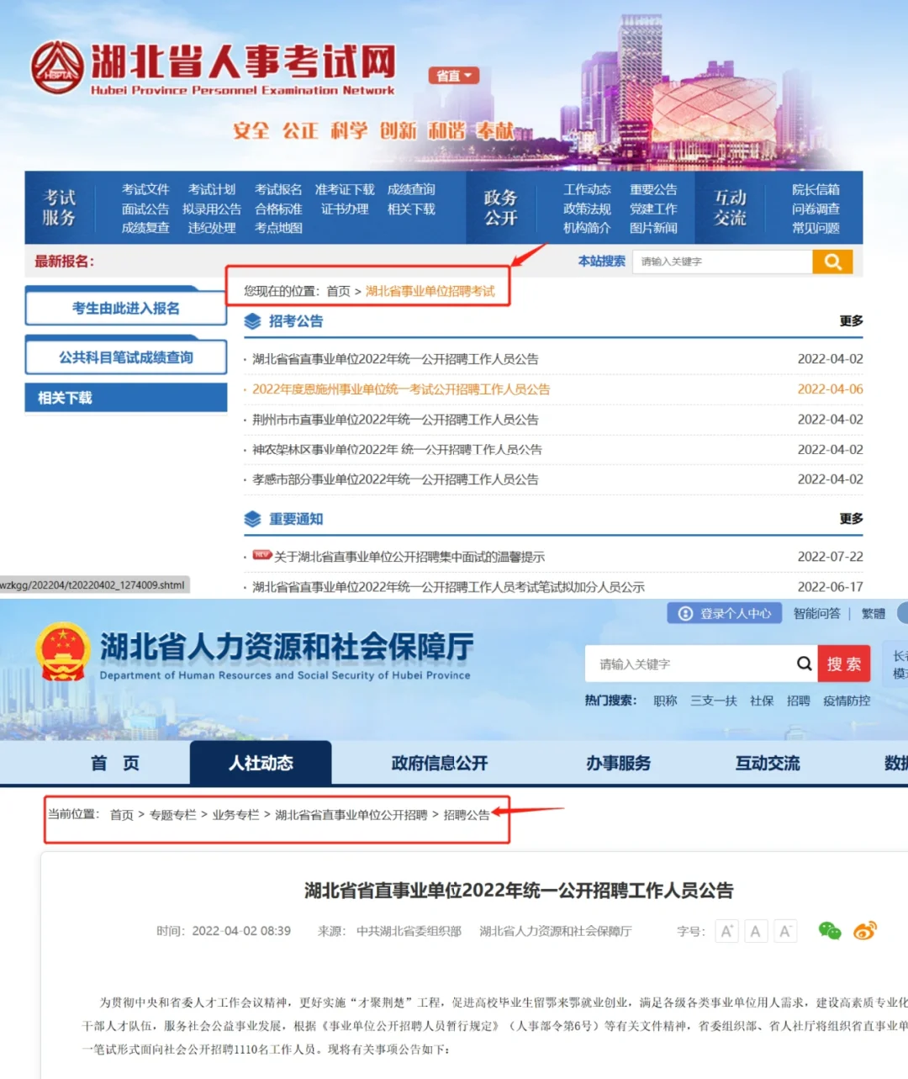
Task: Open 湖北省省直事业单位2022年统一公开招聘 announcement
Action: pos(395,359)
